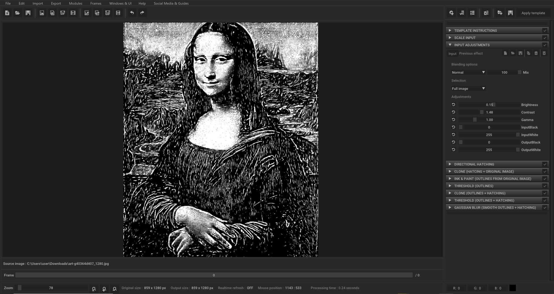Disable the DIRECTIONAL HATCHING effect checkbox
The image size is (554, 294).
coord(545,164)
